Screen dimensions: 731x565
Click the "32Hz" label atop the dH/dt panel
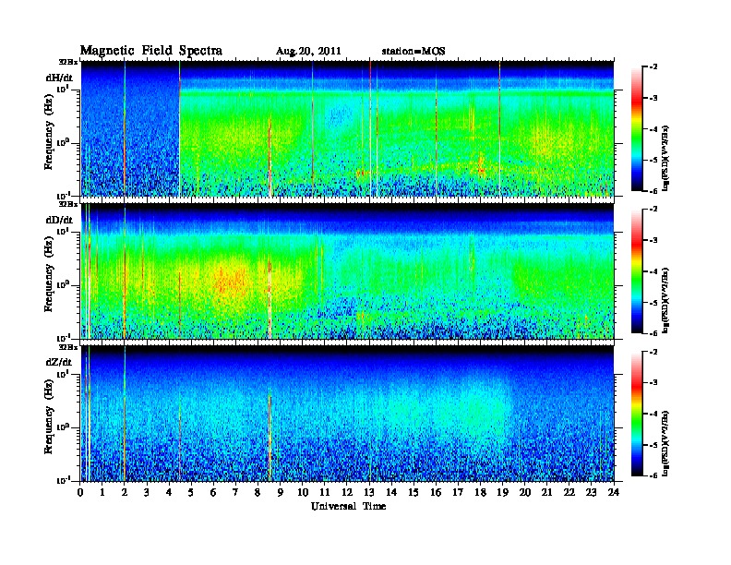coord(68,62)
